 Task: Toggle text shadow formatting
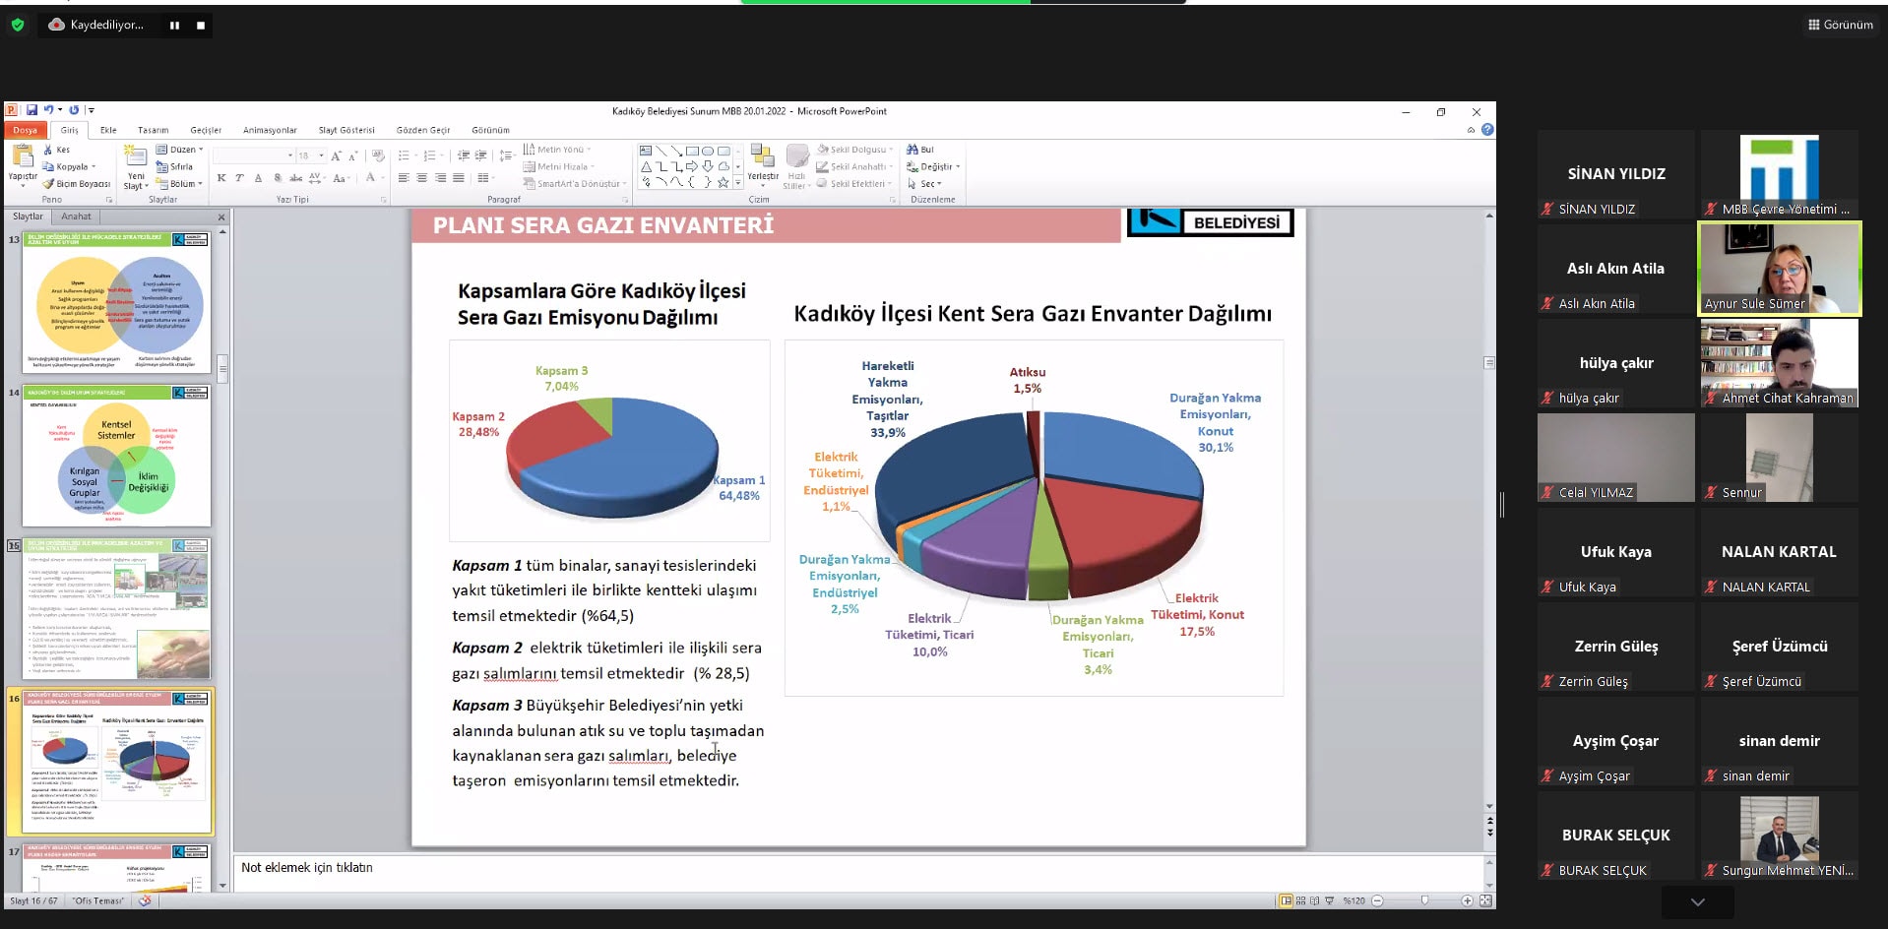[x=278, y=178]
